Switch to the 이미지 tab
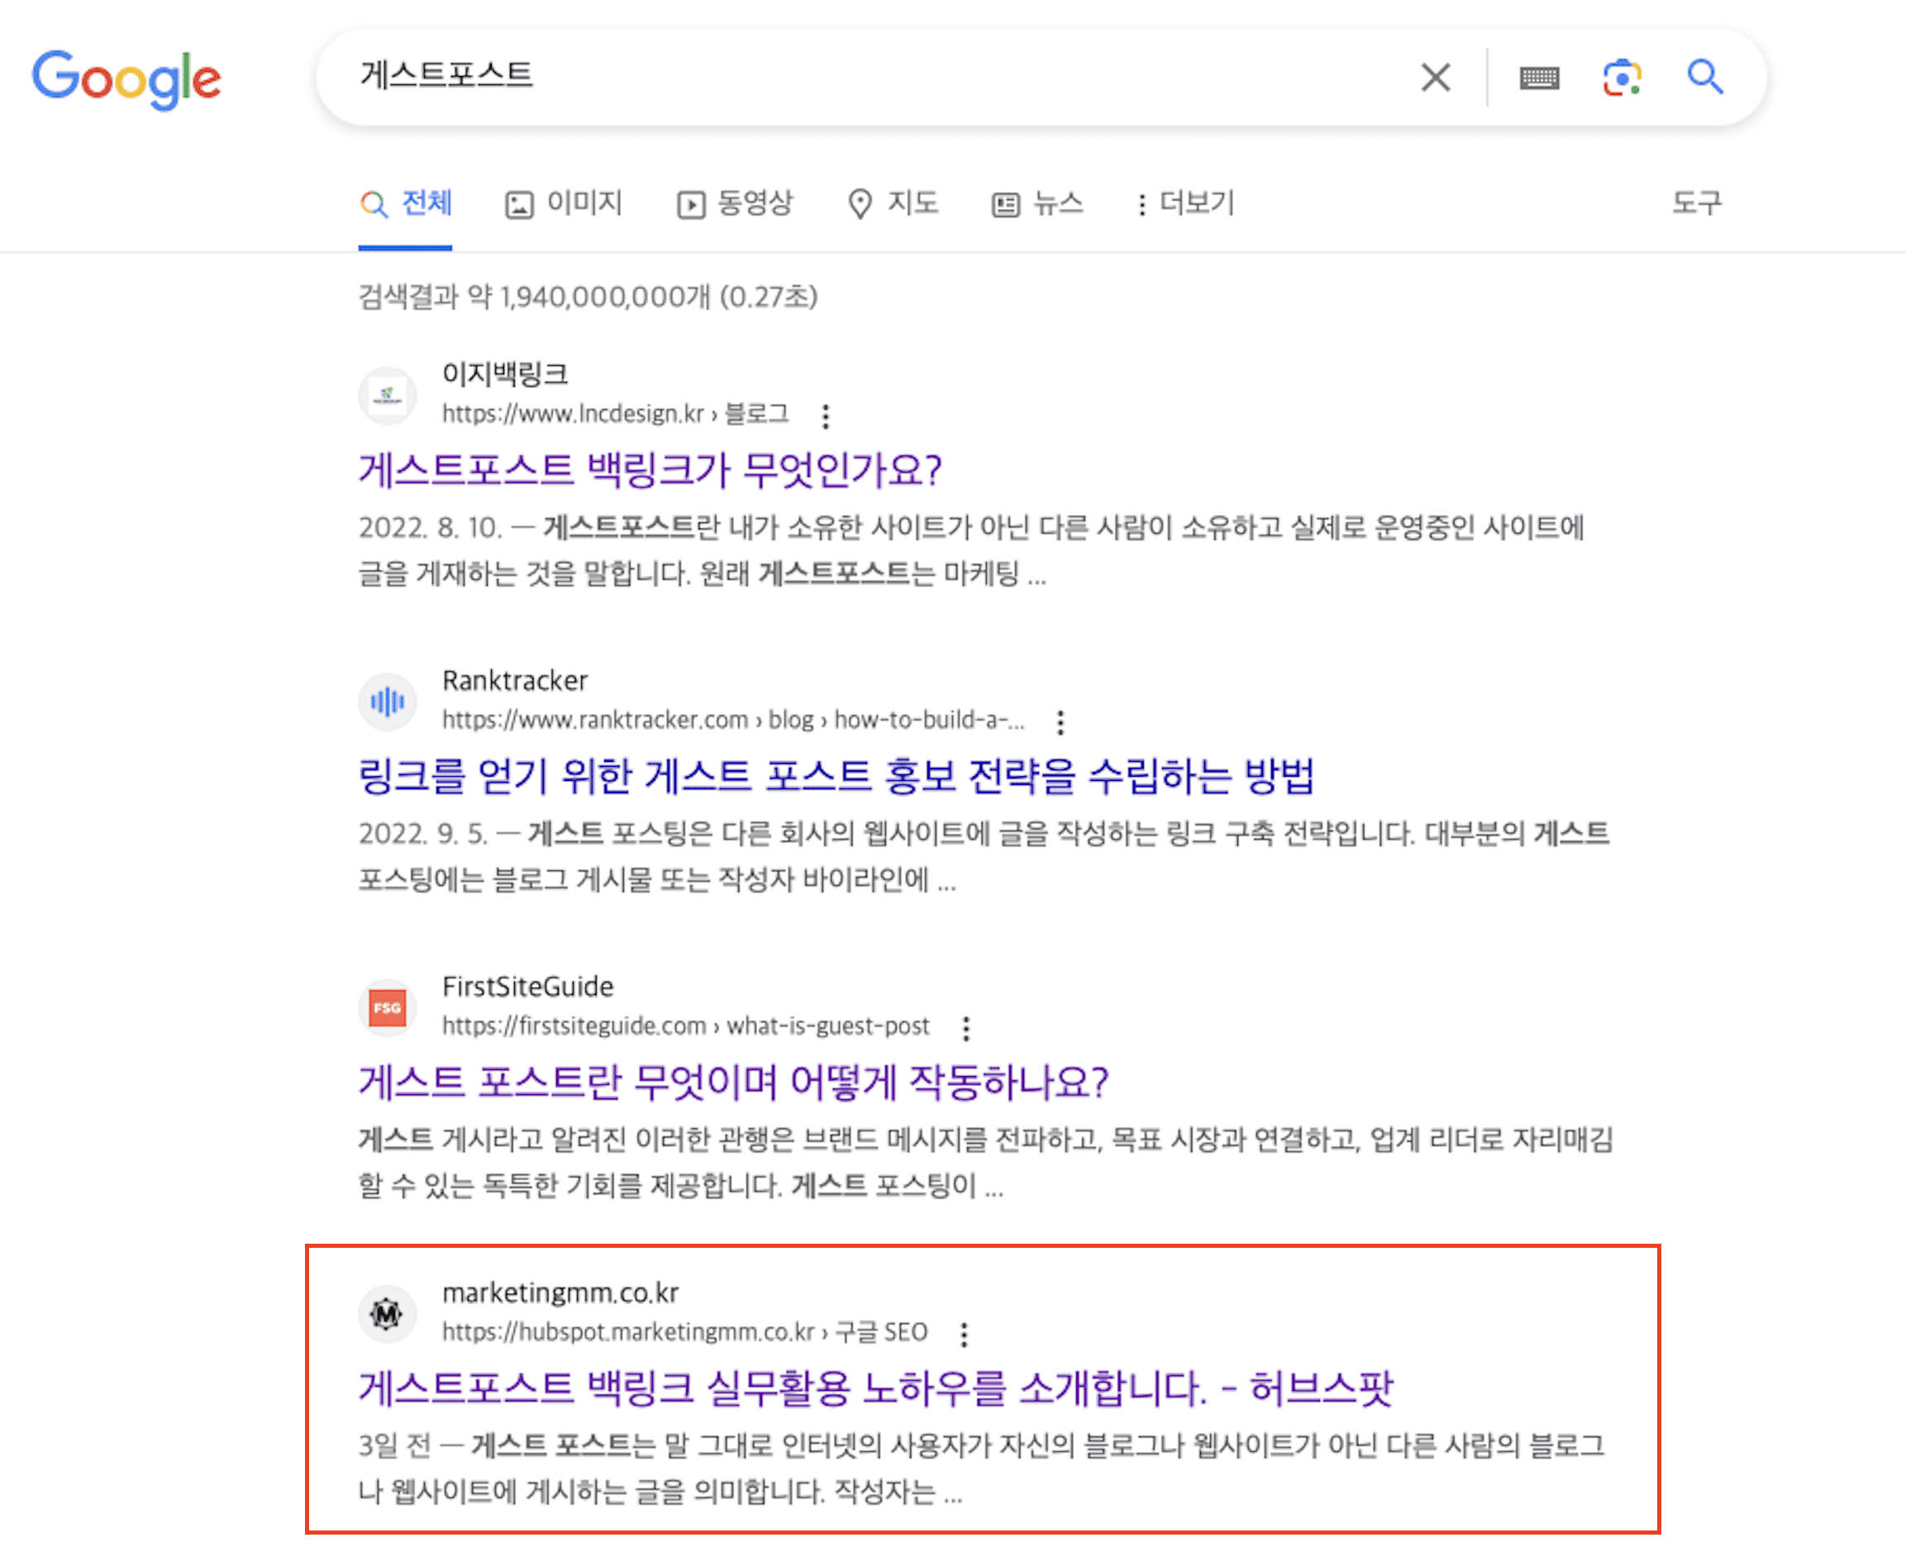The height and width of the screenshot is (1547, 1906). (x=563, y=204)
